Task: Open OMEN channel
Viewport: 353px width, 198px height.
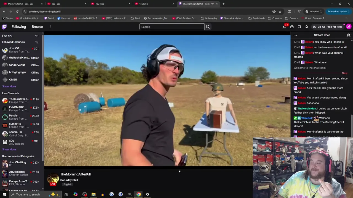Action: (x=21, y=80)
